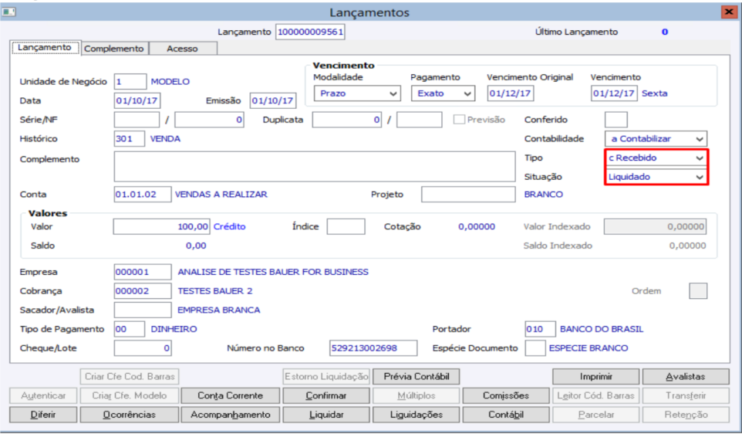Image resolution: width=742 pixels, height=434 pixels.
Task: Open the Contabilidade dropdown
Action: tap(656, 139)
